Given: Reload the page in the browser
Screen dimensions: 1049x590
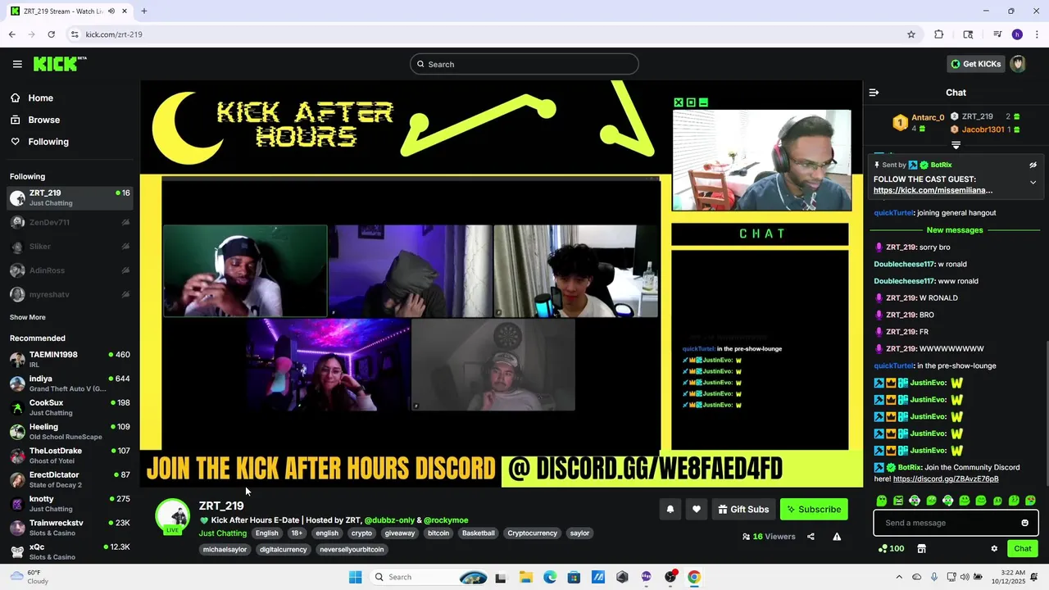Looking at the screenshot, I should tap(51, 34).
